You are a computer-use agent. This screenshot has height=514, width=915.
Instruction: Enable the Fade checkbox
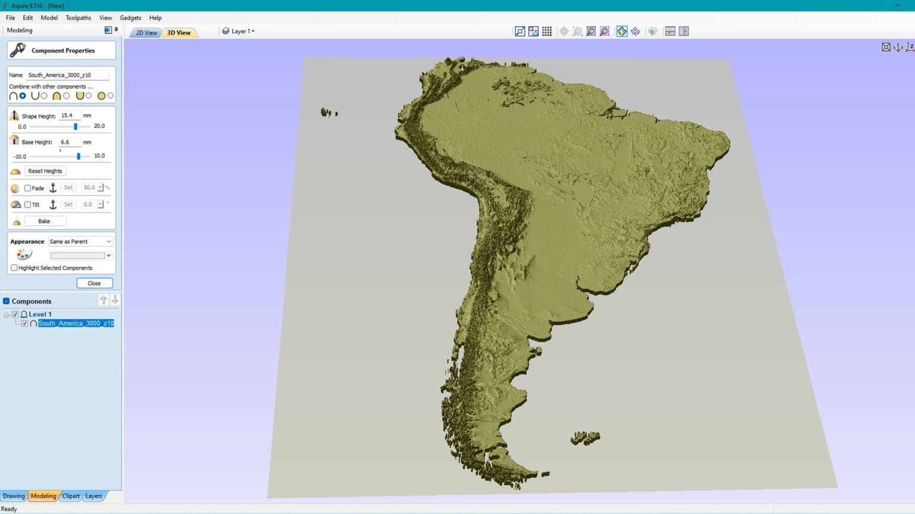(27, 188)
